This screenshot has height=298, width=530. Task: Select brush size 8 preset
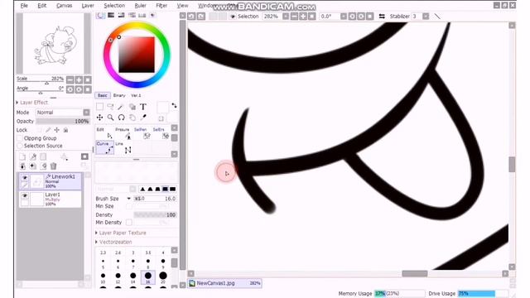pos(148,263)
